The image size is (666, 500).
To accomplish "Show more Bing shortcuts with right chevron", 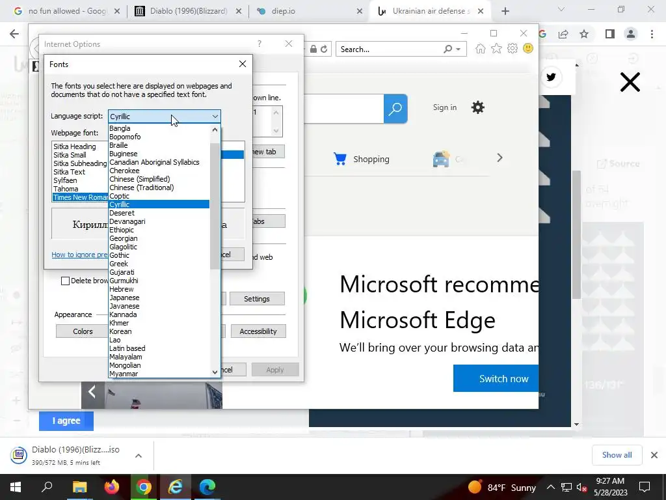I will [499, 158].
